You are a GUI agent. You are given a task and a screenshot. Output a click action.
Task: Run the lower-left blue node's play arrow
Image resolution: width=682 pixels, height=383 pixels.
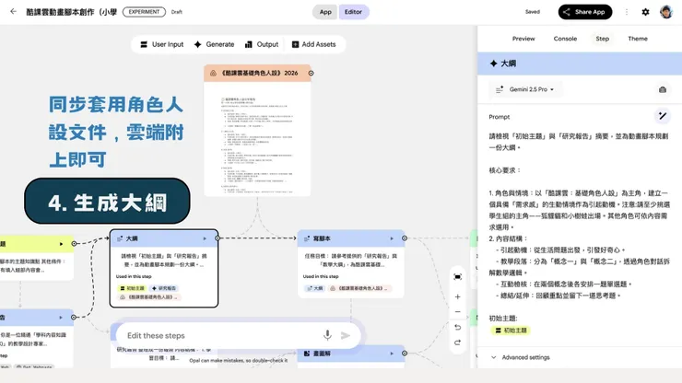(x=61, y=318)
